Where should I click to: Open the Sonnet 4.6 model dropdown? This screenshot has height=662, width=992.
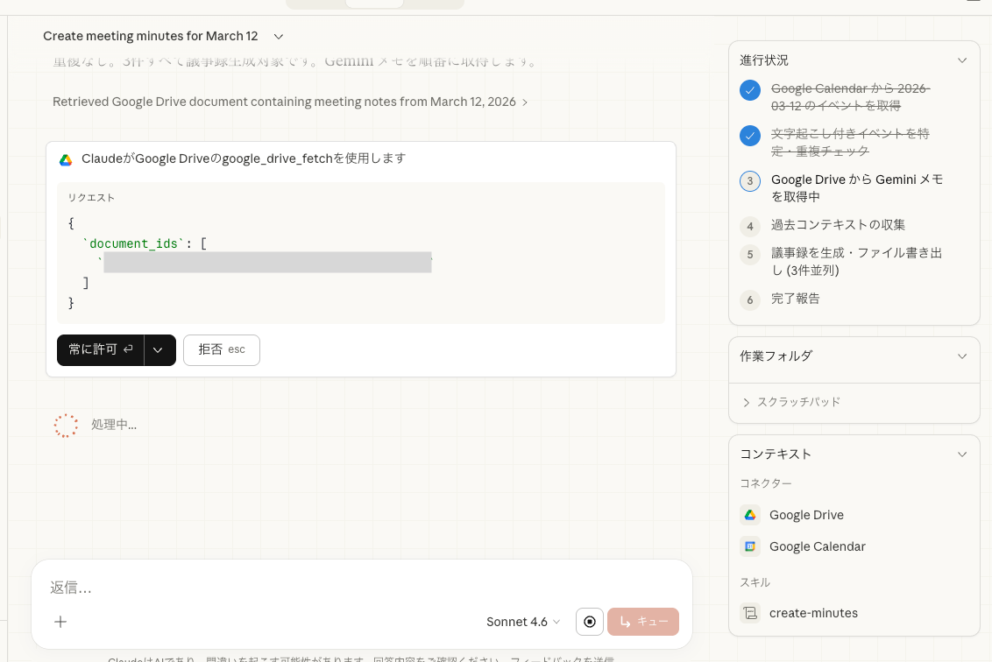[x=523, y=622]
